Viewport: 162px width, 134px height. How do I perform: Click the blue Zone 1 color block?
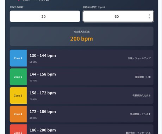[x=18, y=58]
